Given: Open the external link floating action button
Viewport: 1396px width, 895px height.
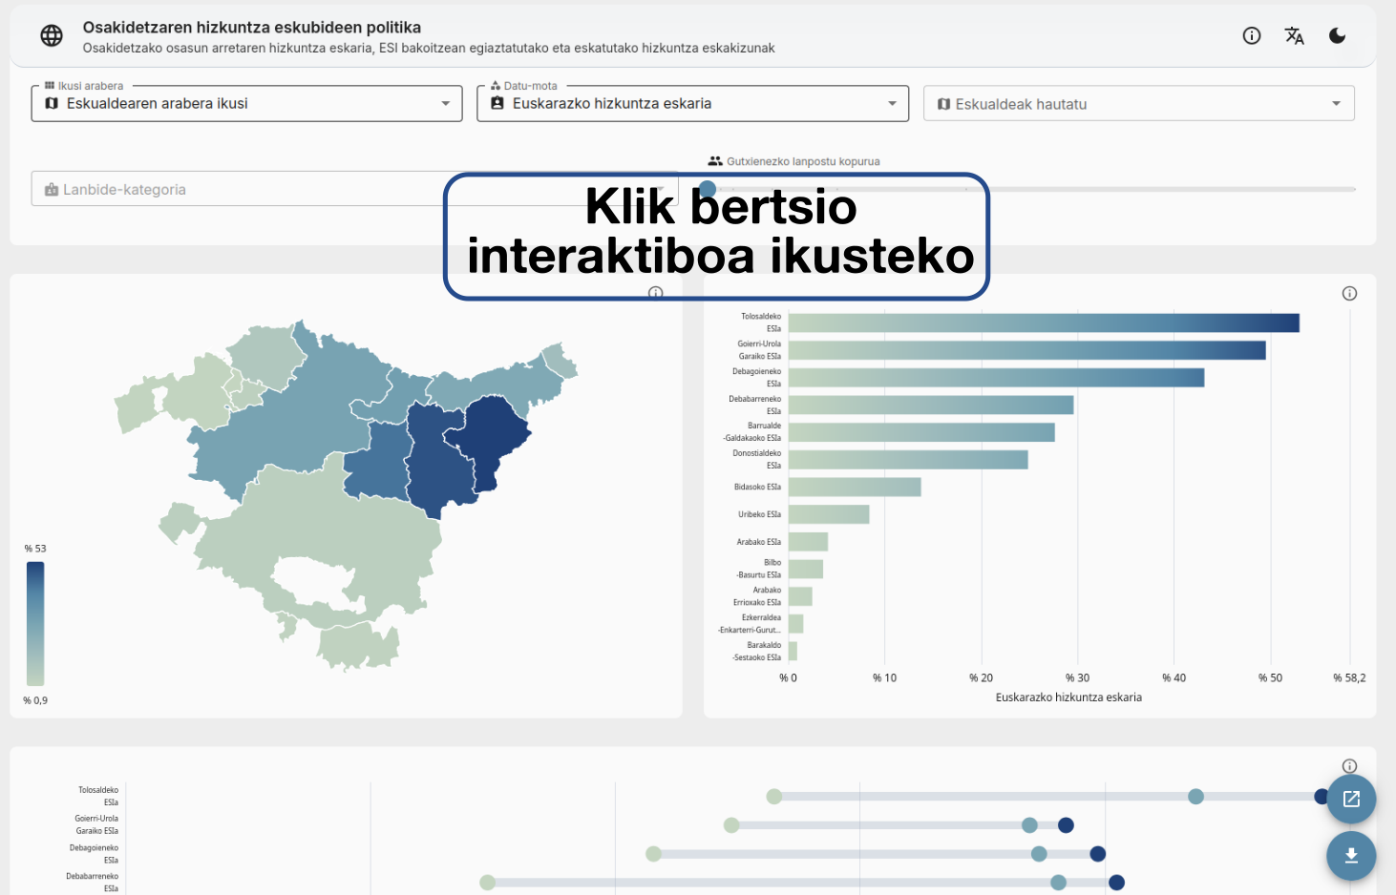Looking at the screenshot, I should tap(1350, 799).
